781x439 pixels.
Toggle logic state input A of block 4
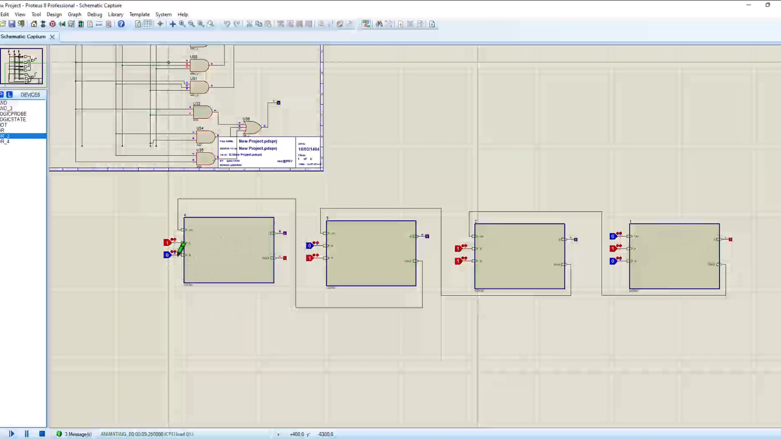click(x=167, y=243)
